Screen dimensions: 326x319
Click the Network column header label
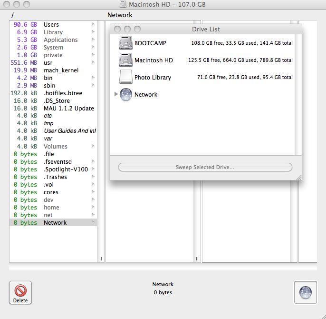[120, 15]
